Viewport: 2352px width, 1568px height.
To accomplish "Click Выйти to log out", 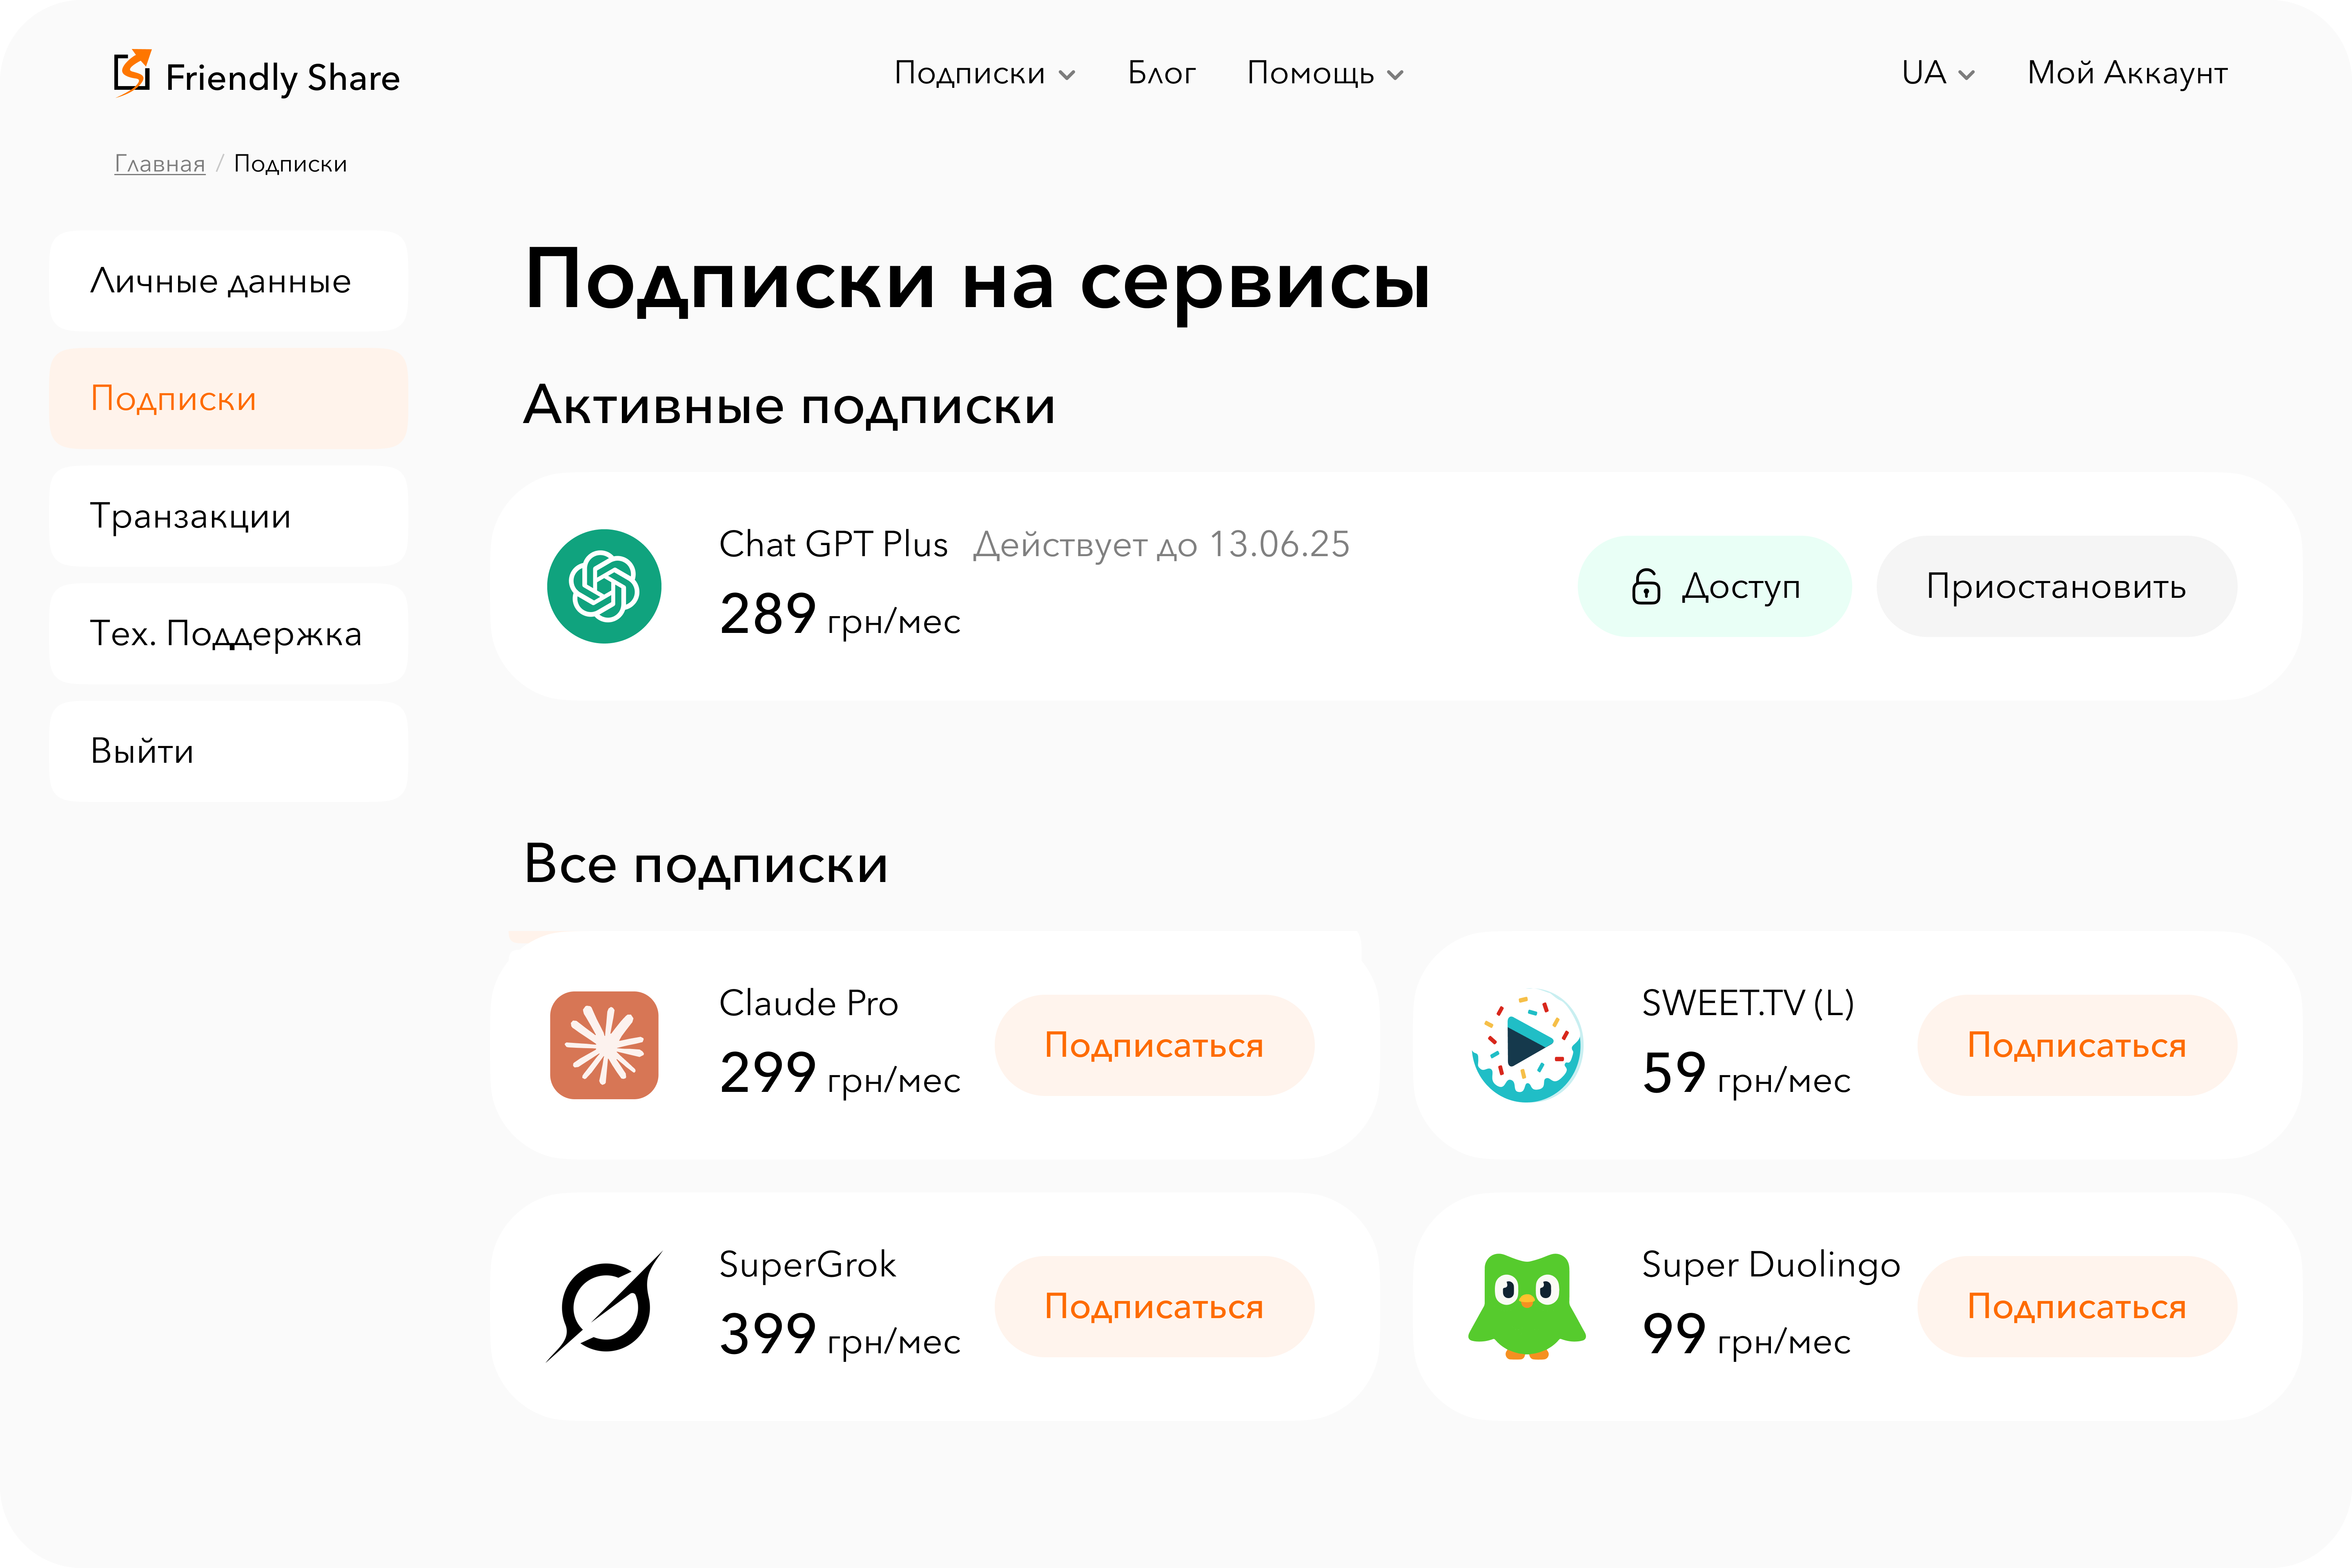I will tap(228, 751).
